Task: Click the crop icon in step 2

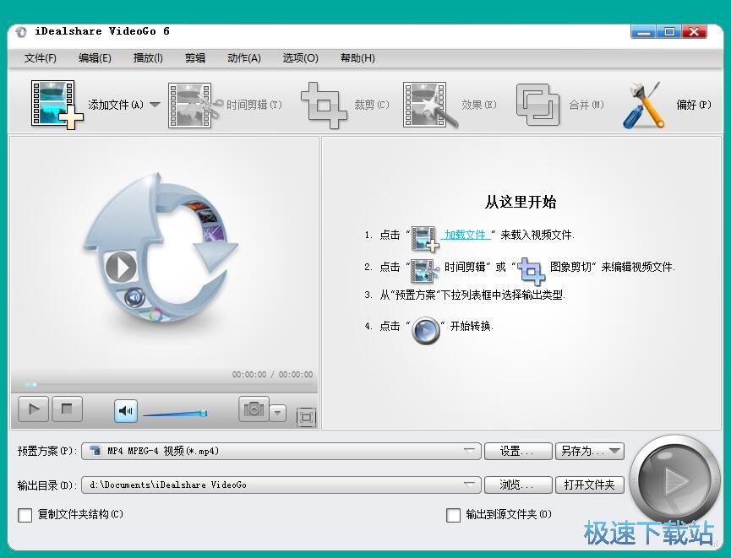Action: [531, 271]
